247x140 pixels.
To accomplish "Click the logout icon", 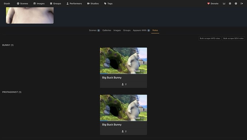I will point(242,4).
